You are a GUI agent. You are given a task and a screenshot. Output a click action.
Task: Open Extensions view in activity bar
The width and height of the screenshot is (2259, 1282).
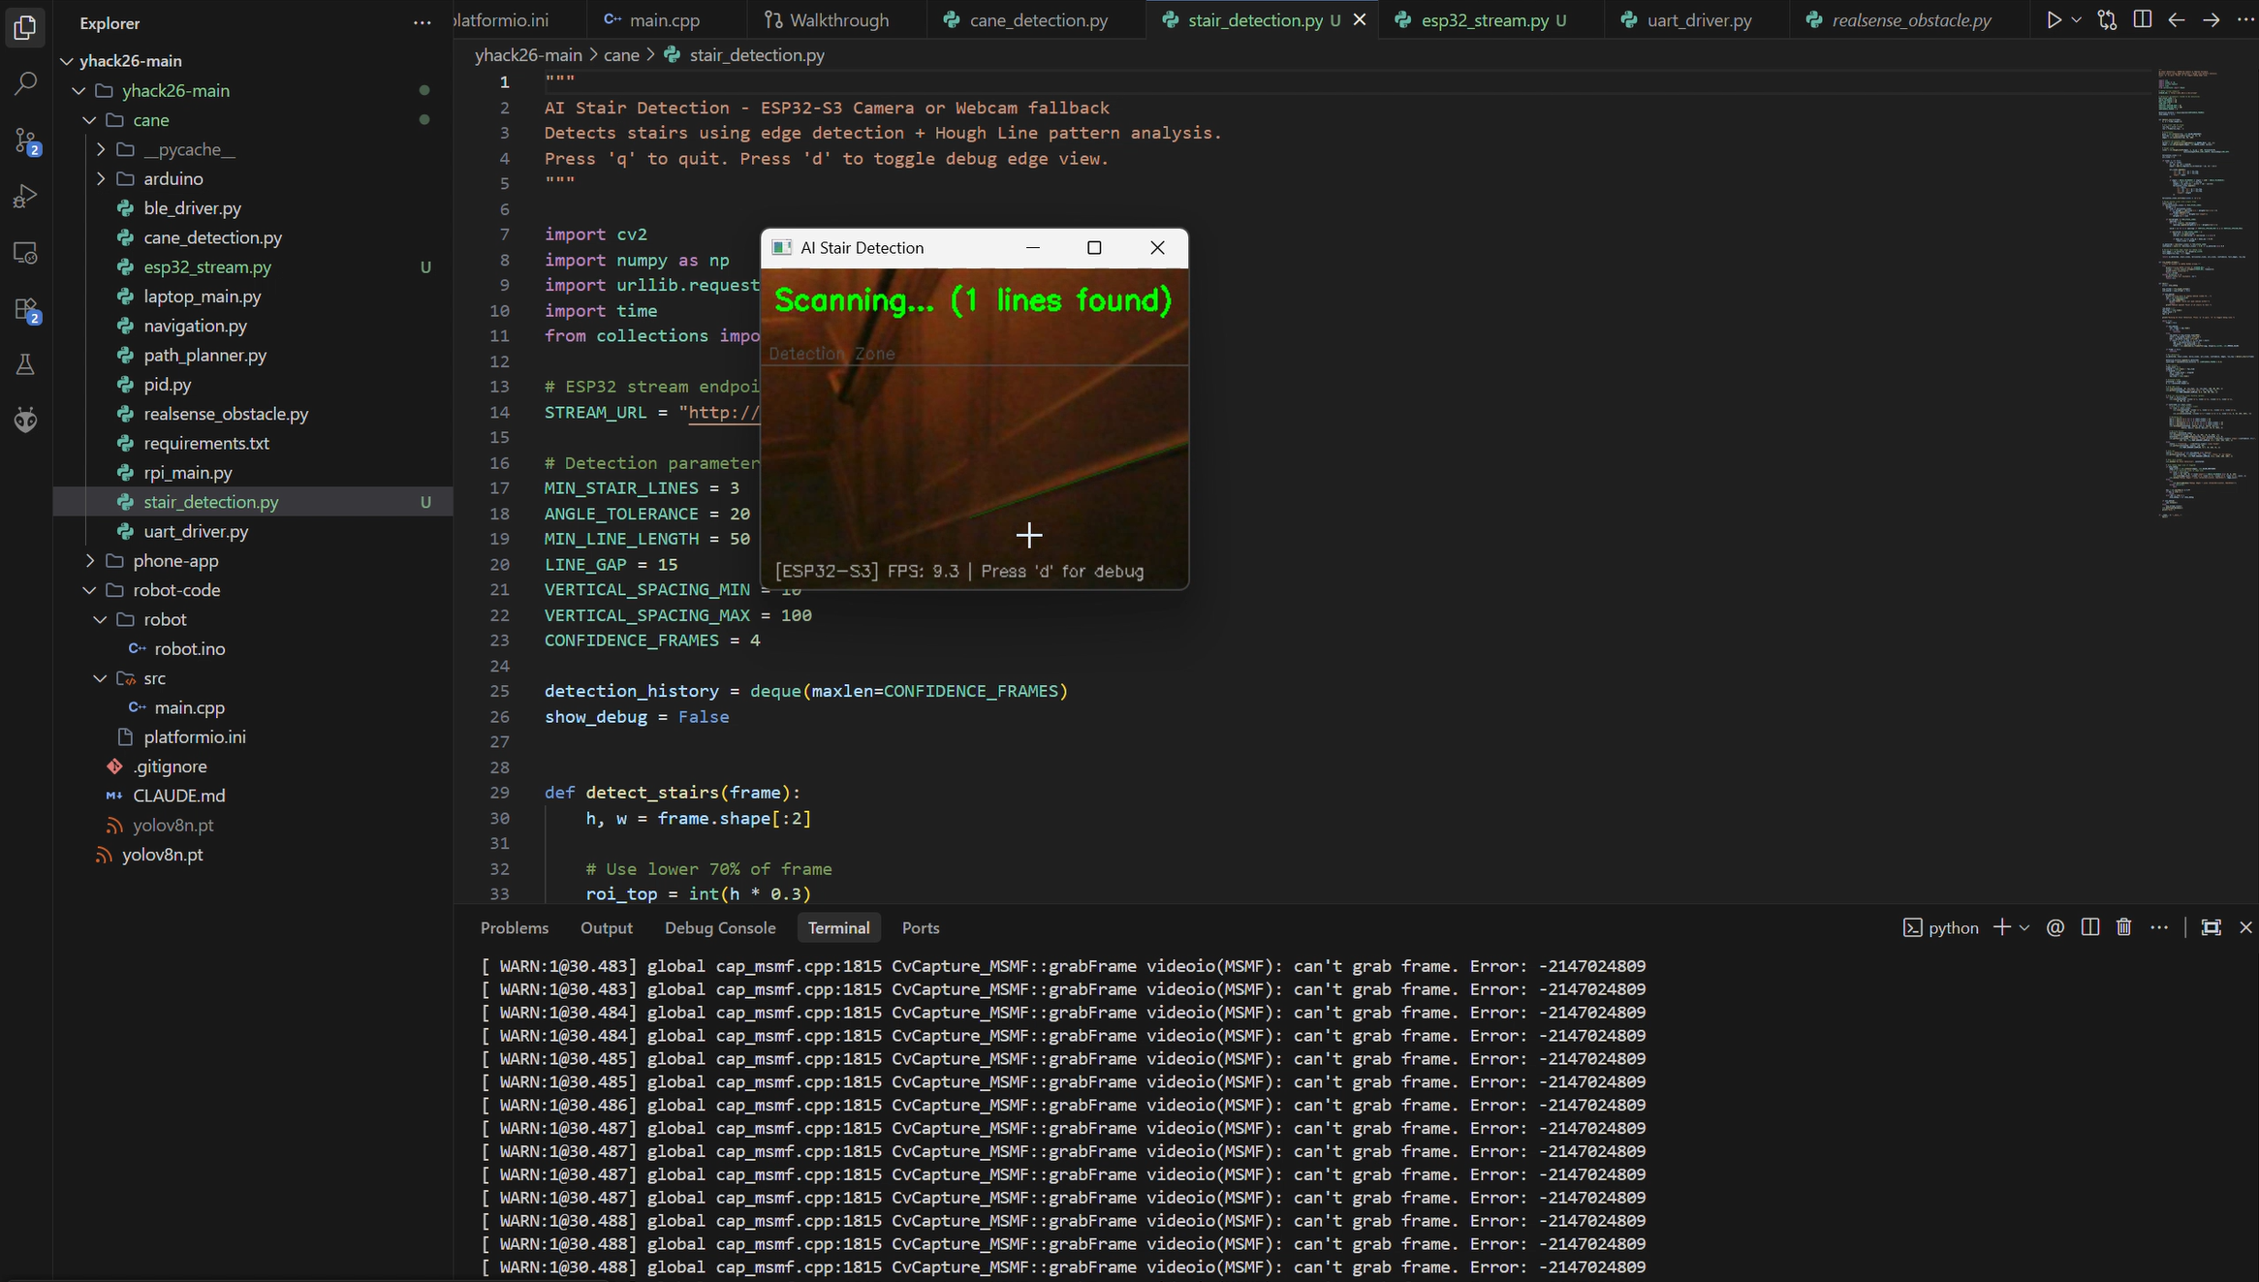coord(25,310)
